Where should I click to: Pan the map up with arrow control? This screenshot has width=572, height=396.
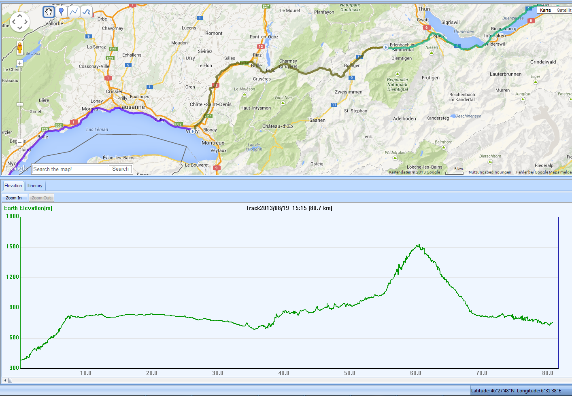pyautogui.click(x=19, y=15)
